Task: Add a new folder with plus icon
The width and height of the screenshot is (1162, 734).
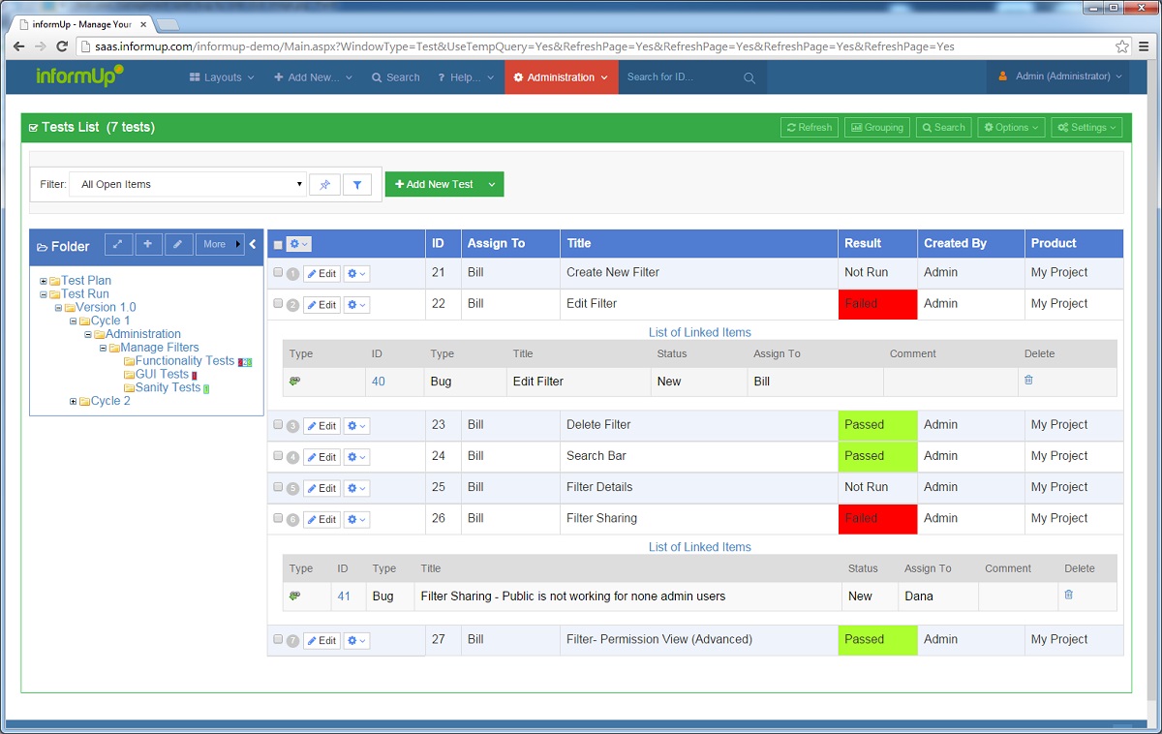Action: pyautogui.click(x=148, y=245)
